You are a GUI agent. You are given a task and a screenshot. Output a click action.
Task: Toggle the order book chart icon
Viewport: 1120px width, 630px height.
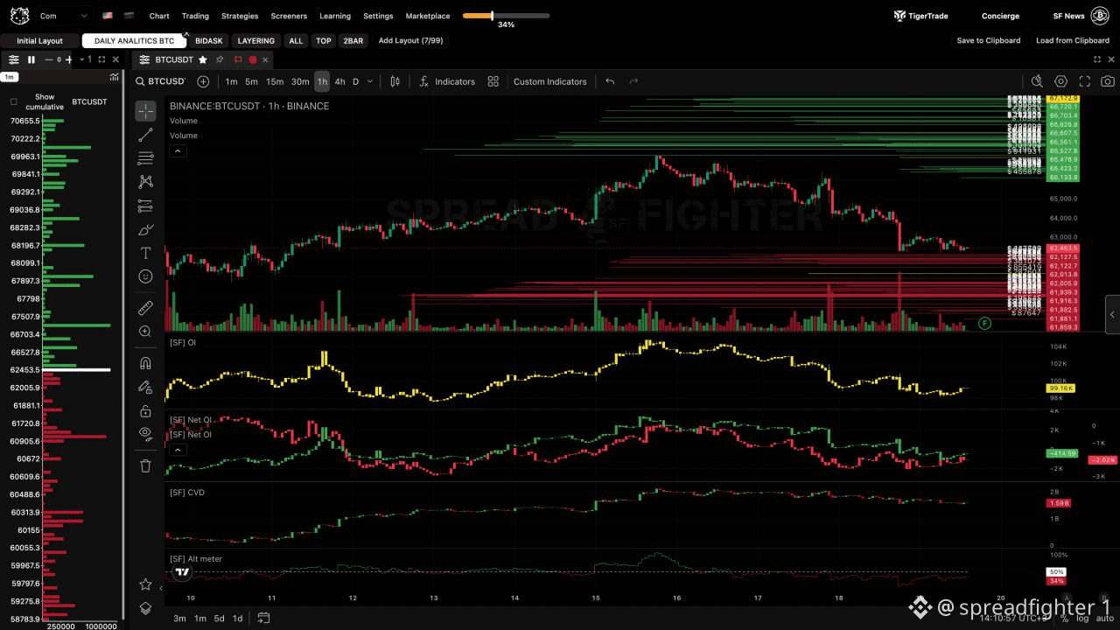click(x=114, y=77)
